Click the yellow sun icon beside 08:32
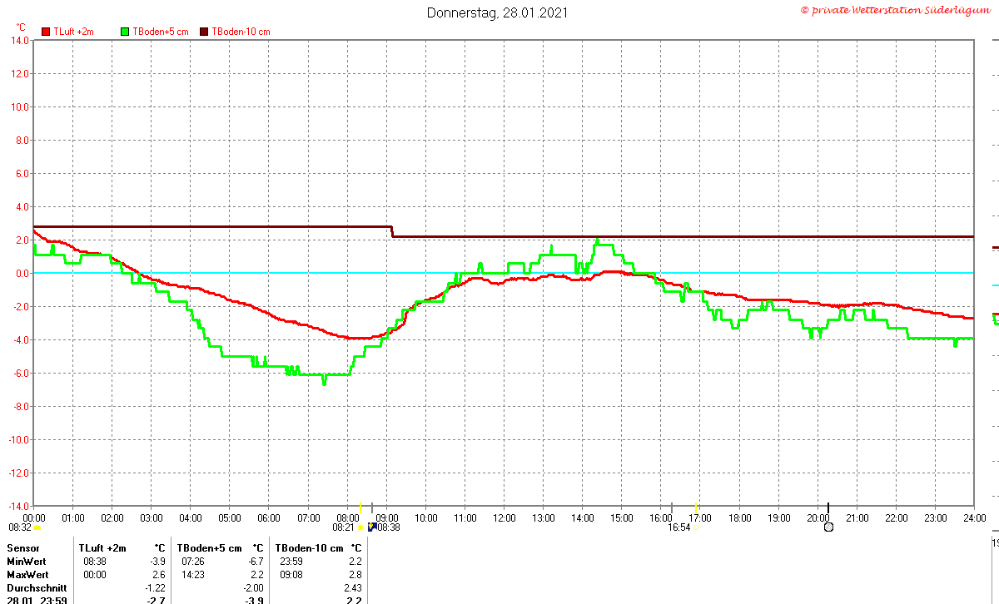Screen dimensions: 999x604 coord(37,527)
